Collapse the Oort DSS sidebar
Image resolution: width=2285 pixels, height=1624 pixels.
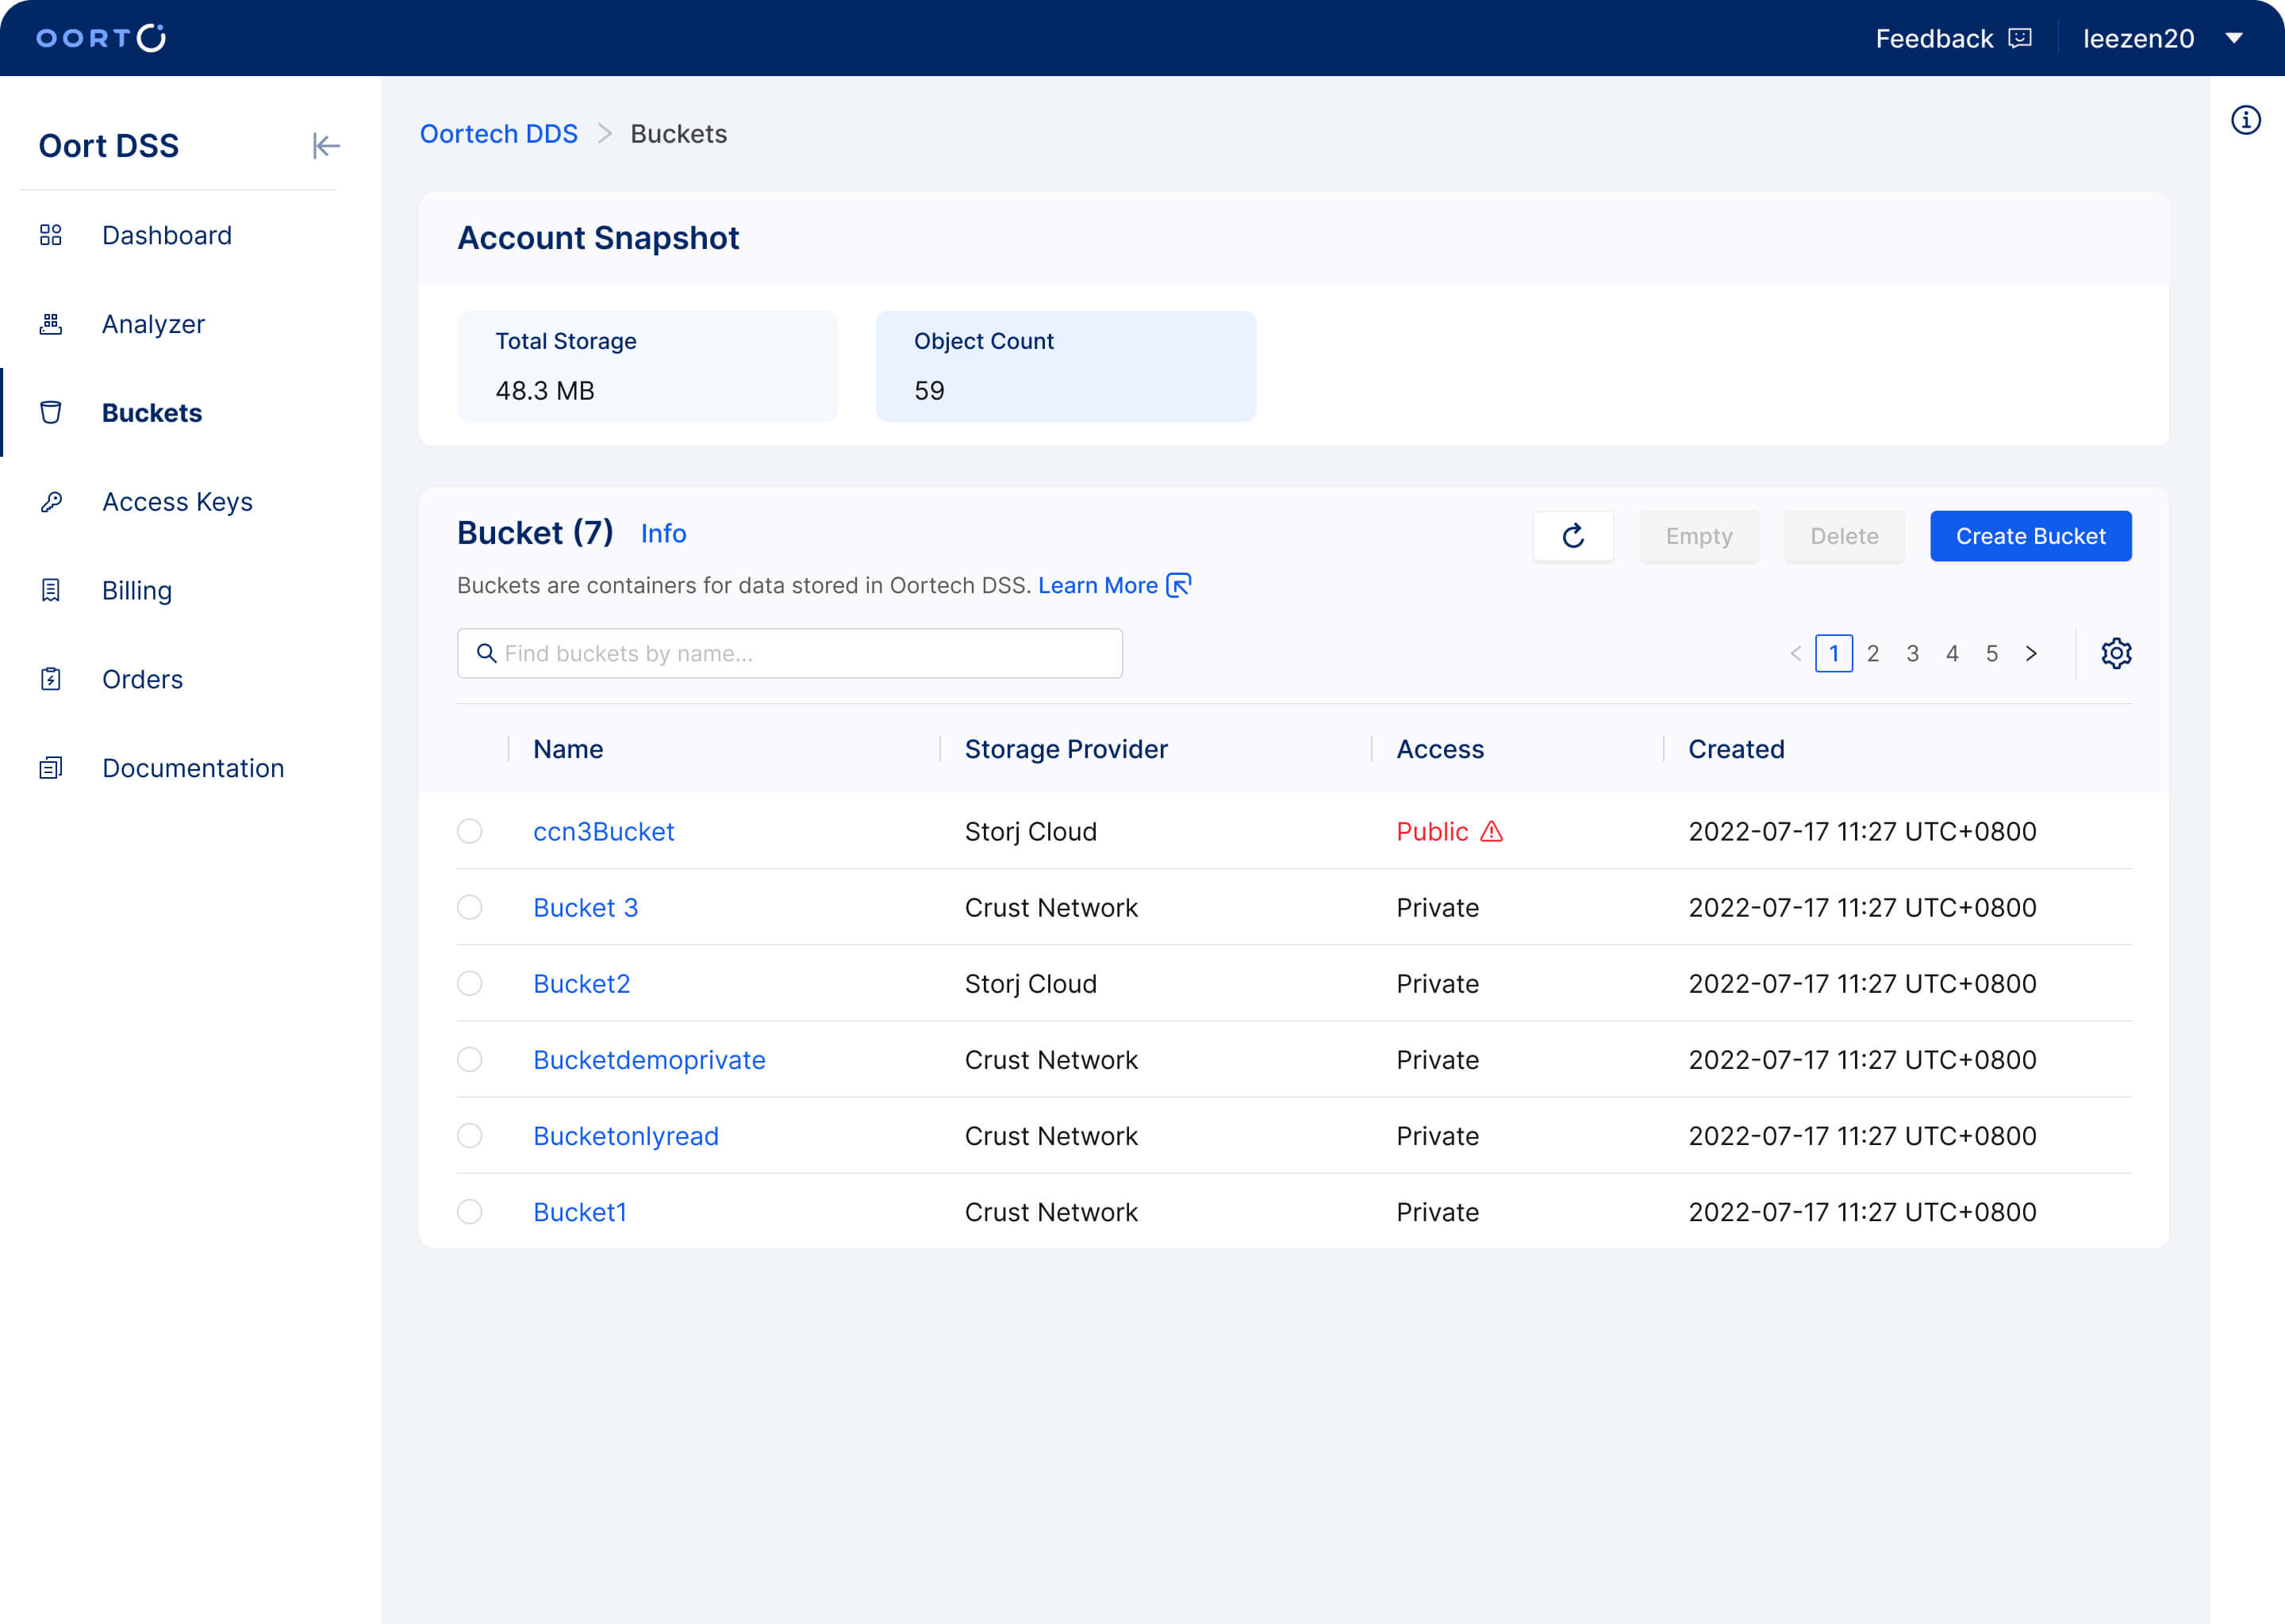326,145
